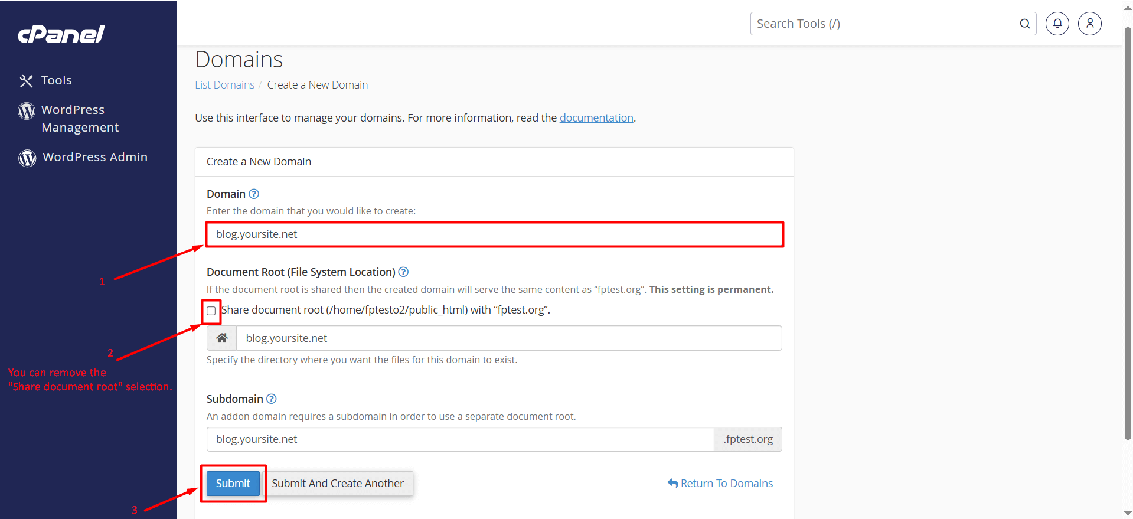
Task: Open the user account icon
Action: point(1089,24)
